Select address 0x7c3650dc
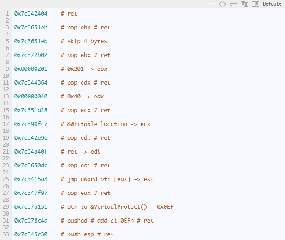This screenshot has width=285, height=240. 31,166
